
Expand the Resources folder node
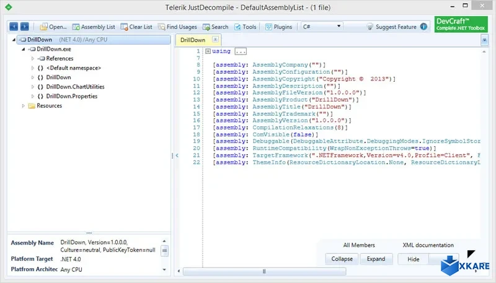23,106
